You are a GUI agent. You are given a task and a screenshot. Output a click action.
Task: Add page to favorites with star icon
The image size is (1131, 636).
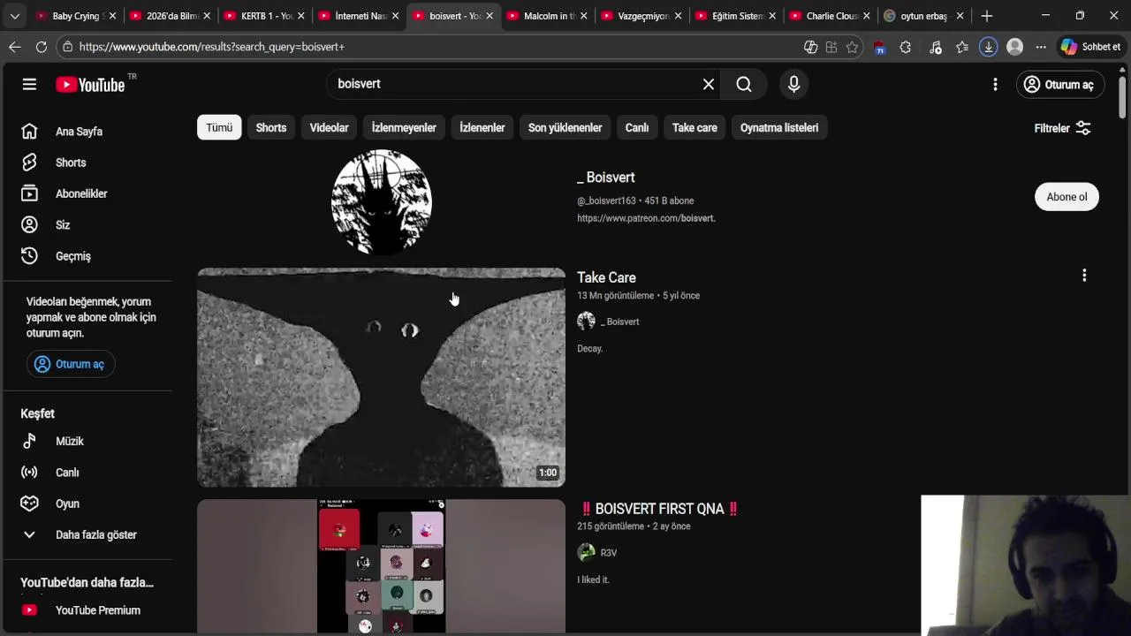click(852, 47)
